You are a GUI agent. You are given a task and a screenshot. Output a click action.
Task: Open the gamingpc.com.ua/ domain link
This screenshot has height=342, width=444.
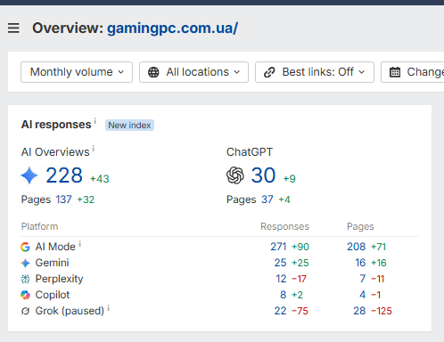pos(172,28)
